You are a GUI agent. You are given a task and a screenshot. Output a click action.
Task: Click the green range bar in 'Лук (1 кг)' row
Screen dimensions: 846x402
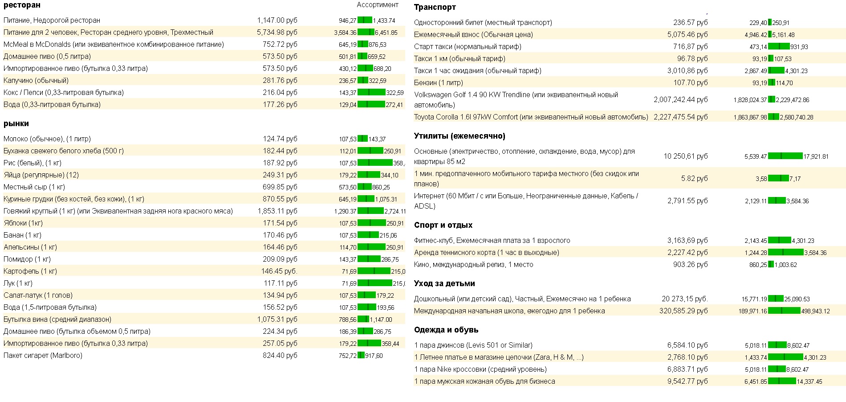(375, 283)
